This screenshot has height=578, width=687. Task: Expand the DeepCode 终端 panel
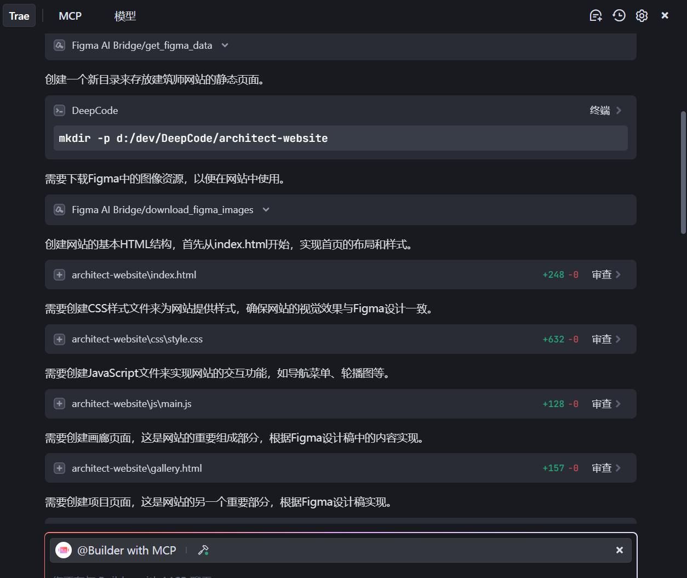[x=604, y=110]
